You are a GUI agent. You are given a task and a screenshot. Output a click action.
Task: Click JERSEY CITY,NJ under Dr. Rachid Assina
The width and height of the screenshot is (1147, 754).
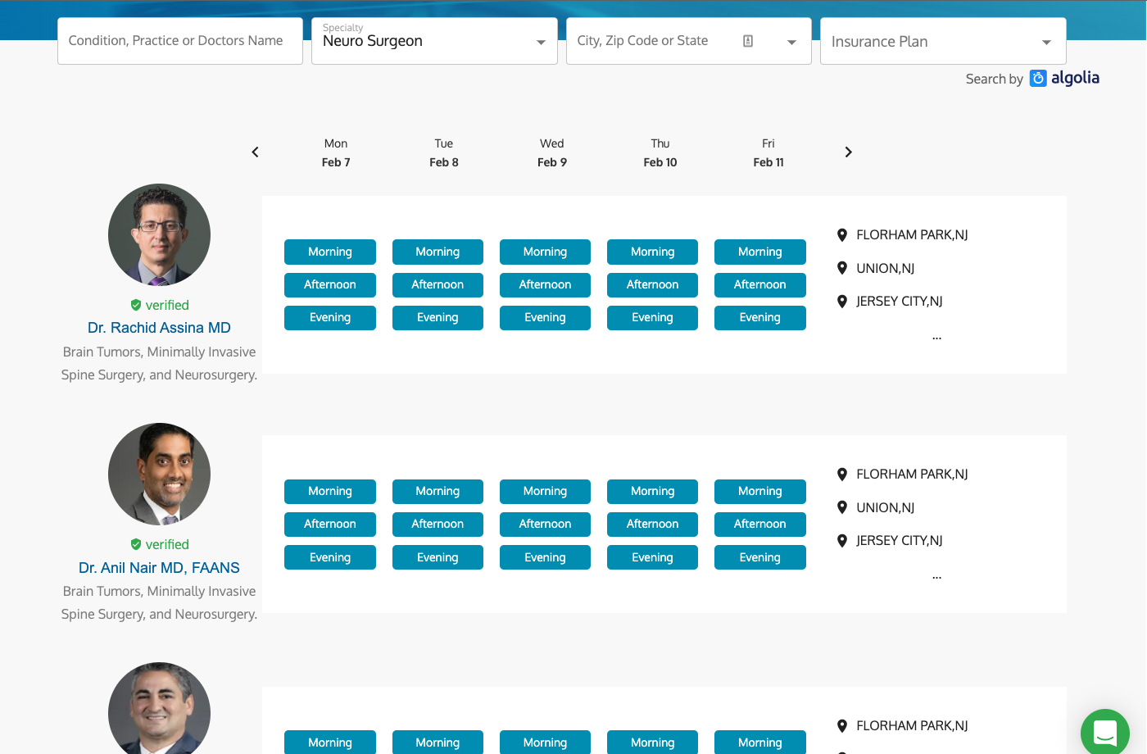pyautogui.click(x=899, y=302)
